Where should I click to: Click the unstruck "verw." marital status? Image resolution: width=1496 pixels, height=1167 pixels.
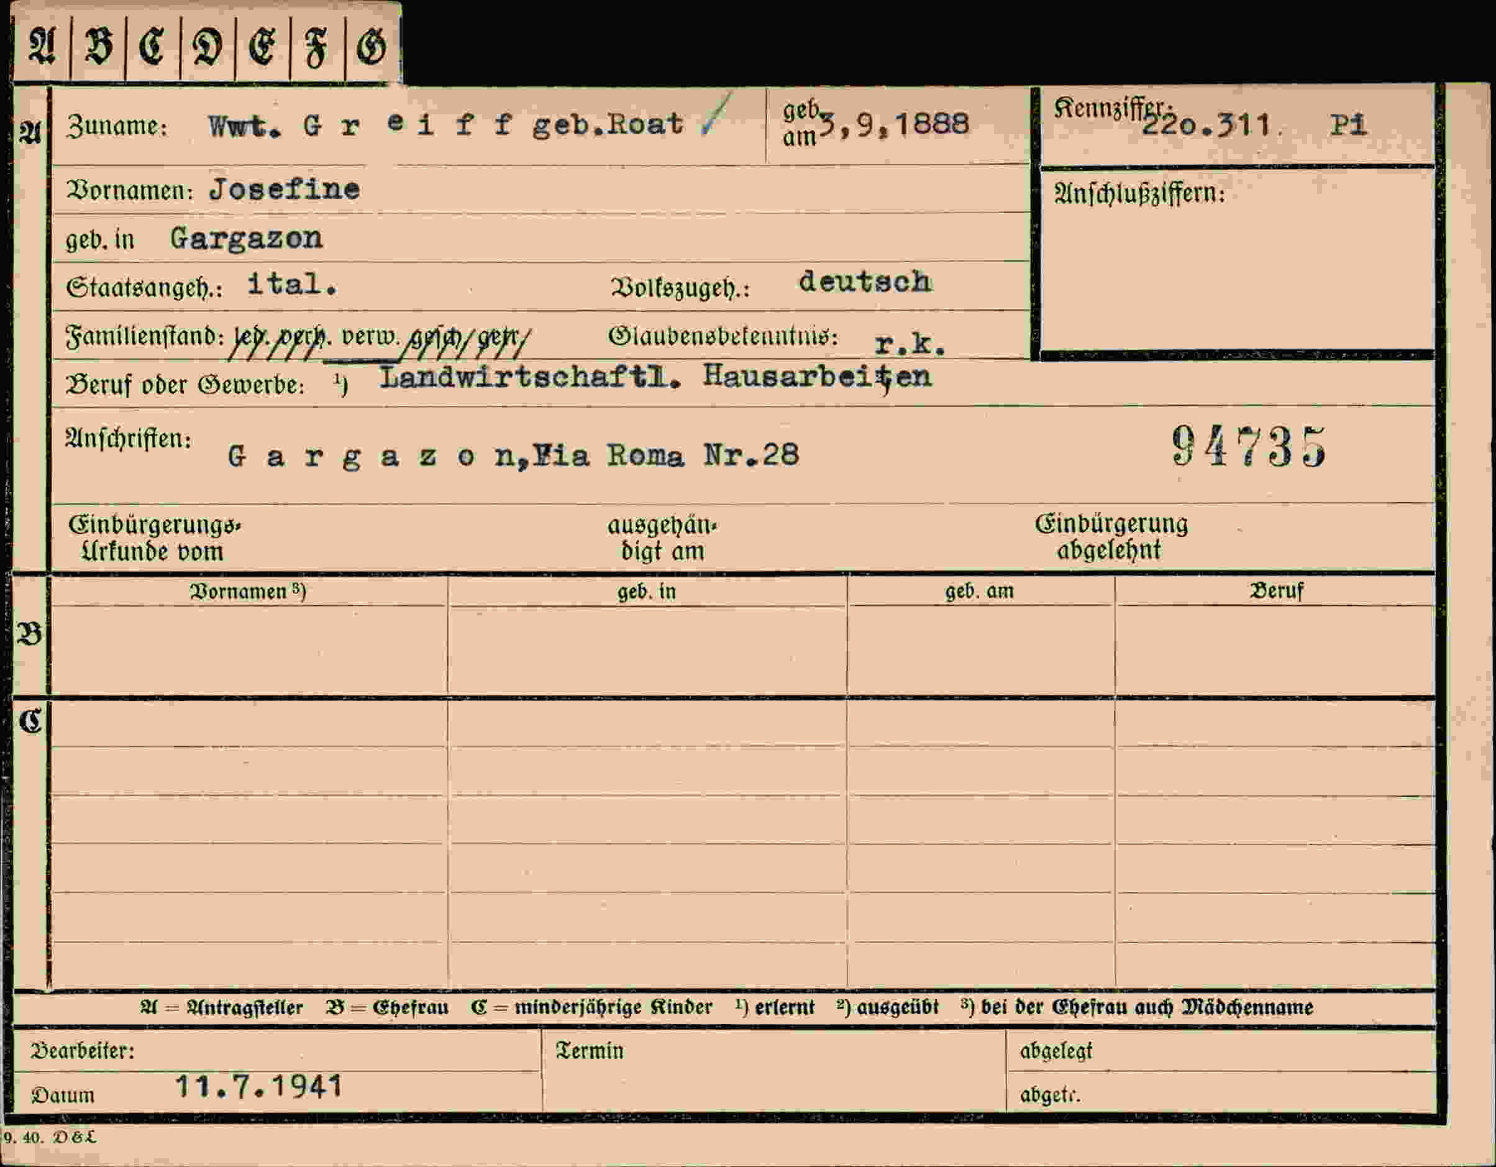pos(370,337)
